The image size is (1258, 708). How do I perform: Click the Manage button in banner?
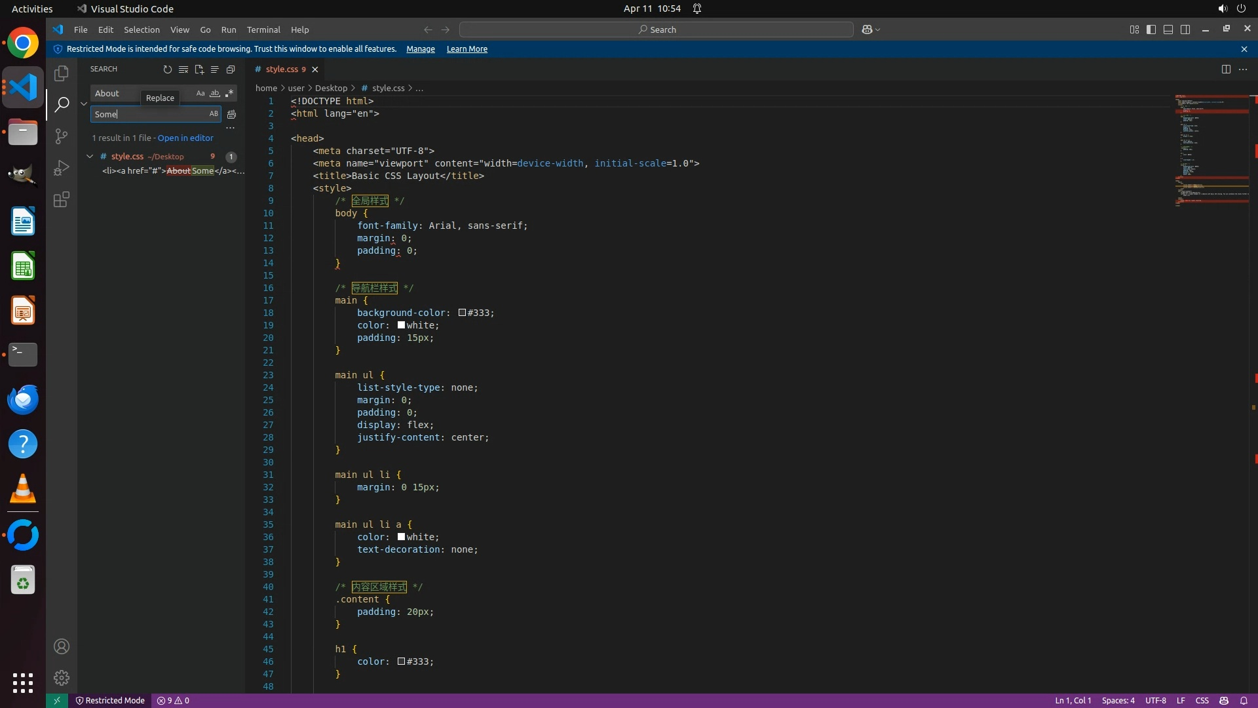coord(420,49)
